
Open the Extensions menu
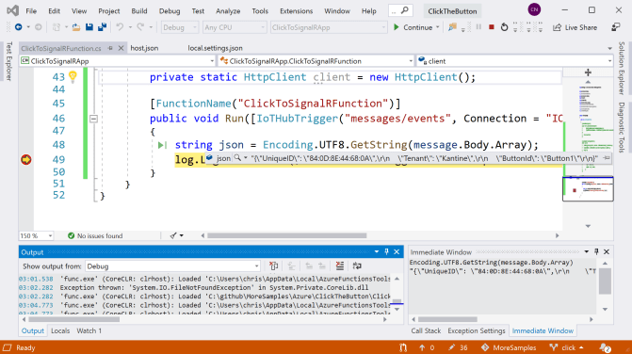point(297,11)
